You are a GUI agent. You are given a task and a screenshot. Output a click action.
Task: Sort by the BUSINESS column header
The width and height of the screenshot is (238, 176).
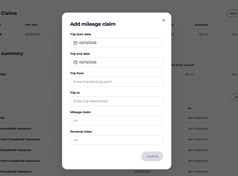pos(201,25)
